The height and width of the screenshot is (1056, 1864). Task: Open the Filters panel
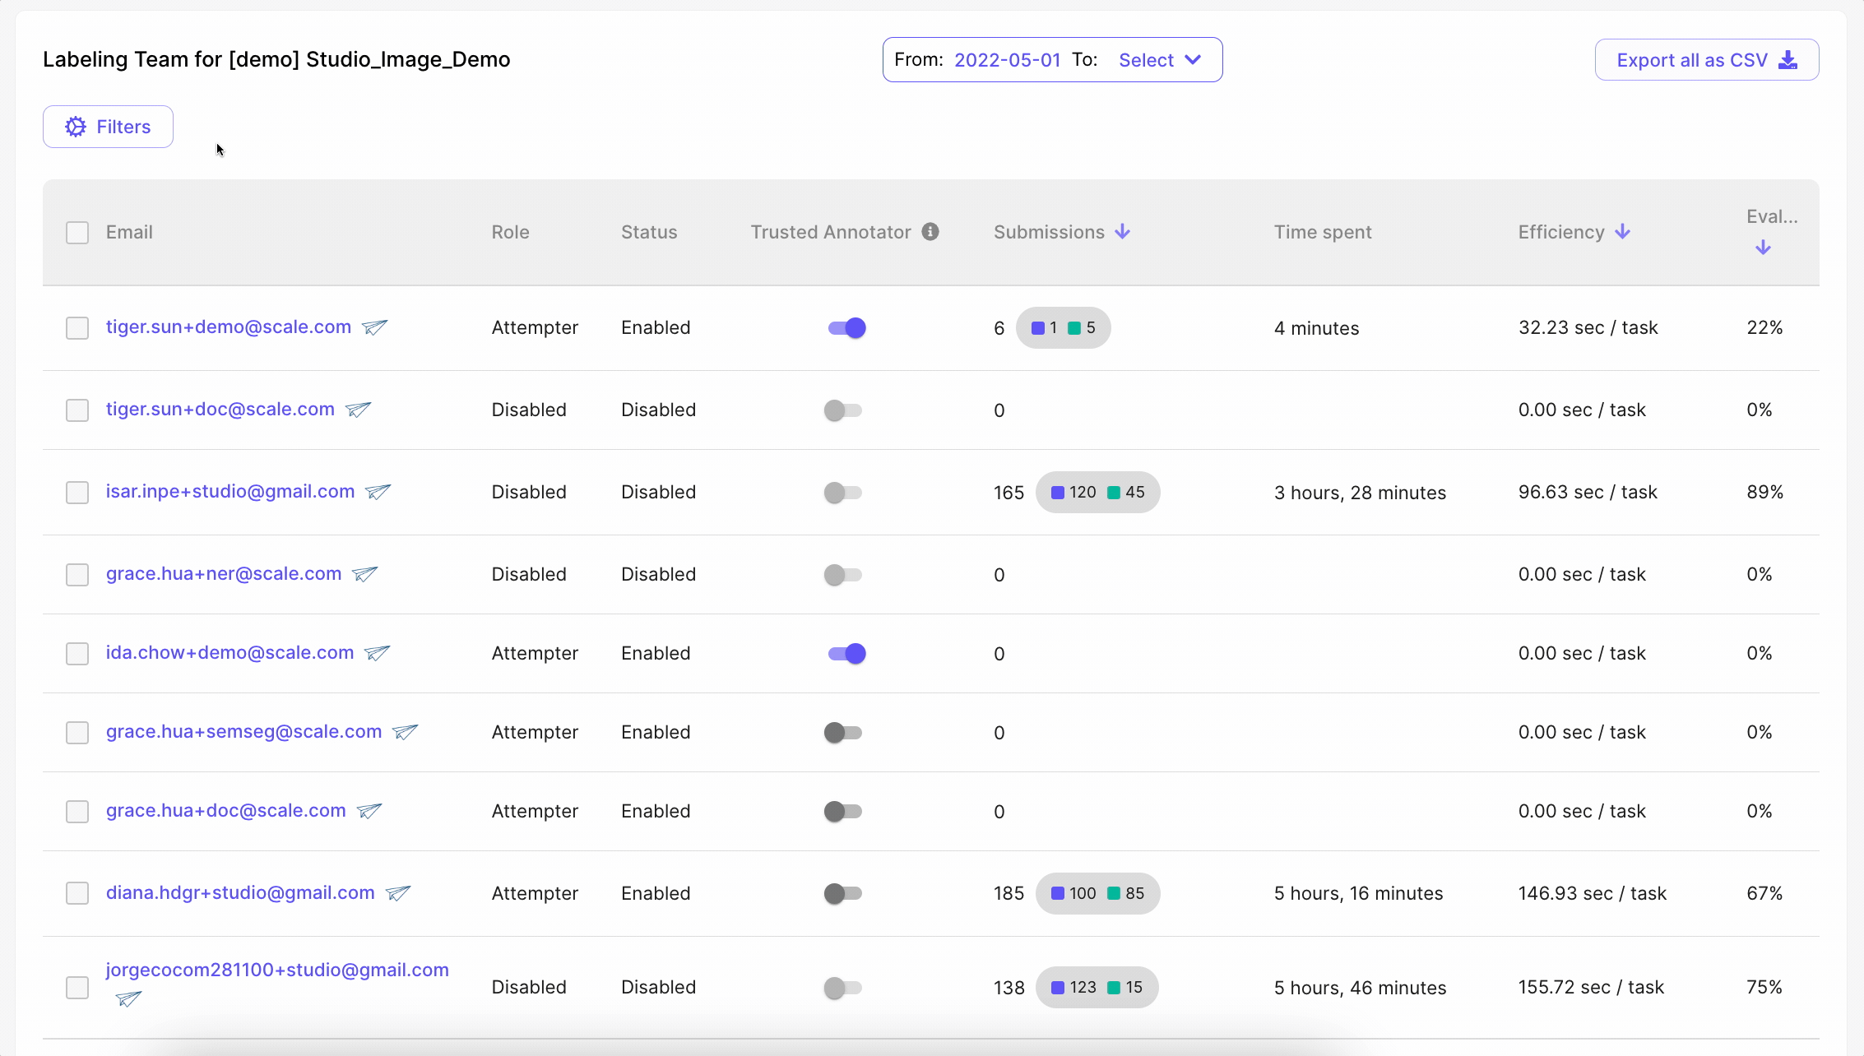108,127
